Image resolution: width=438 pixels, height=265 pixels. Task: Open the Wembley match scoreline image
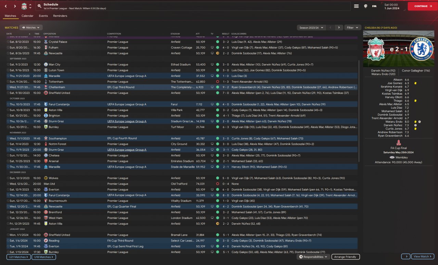[399, 49]
